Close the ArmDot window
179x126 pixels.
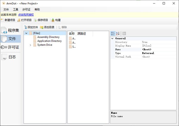click(x=174, y=3)
